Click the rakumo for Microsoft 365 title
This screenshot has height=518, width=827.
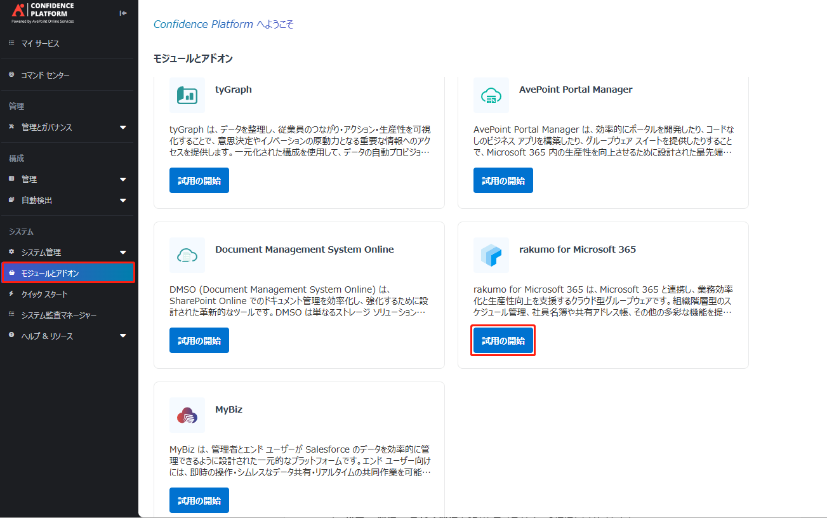point(578,249)
